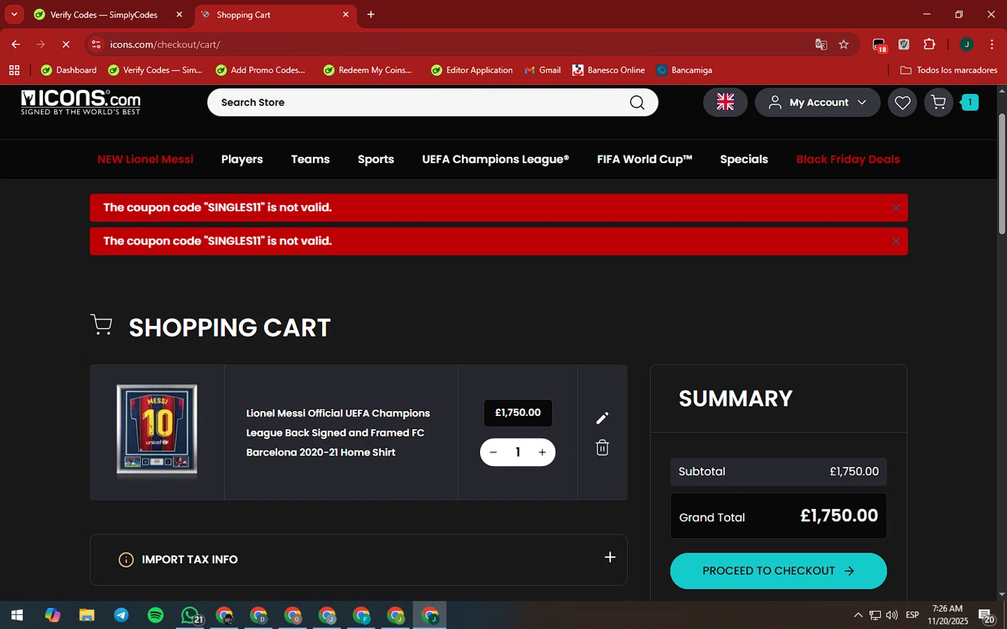The image size is (1007, 629).
Task: Open Chrome three-dot menu
Action: click(x=992, y=45)
